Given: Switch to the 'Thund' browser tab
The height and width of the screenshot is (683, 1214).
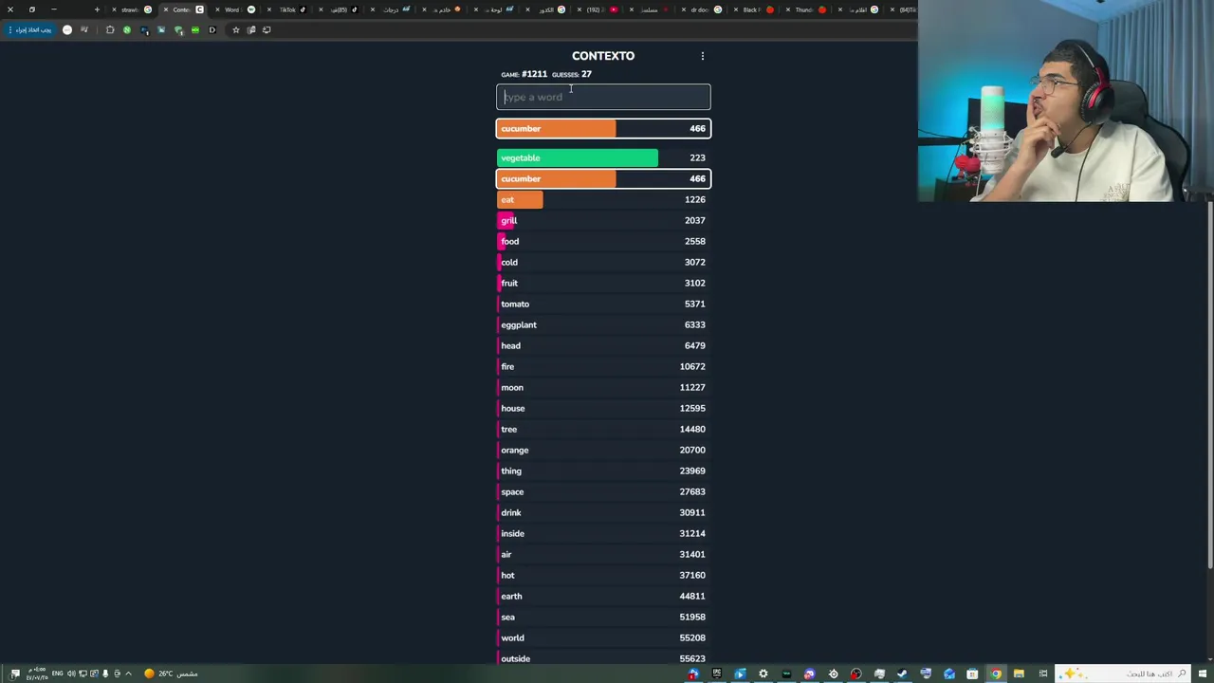Looking at the screenshot, I should tap(806, 9).
